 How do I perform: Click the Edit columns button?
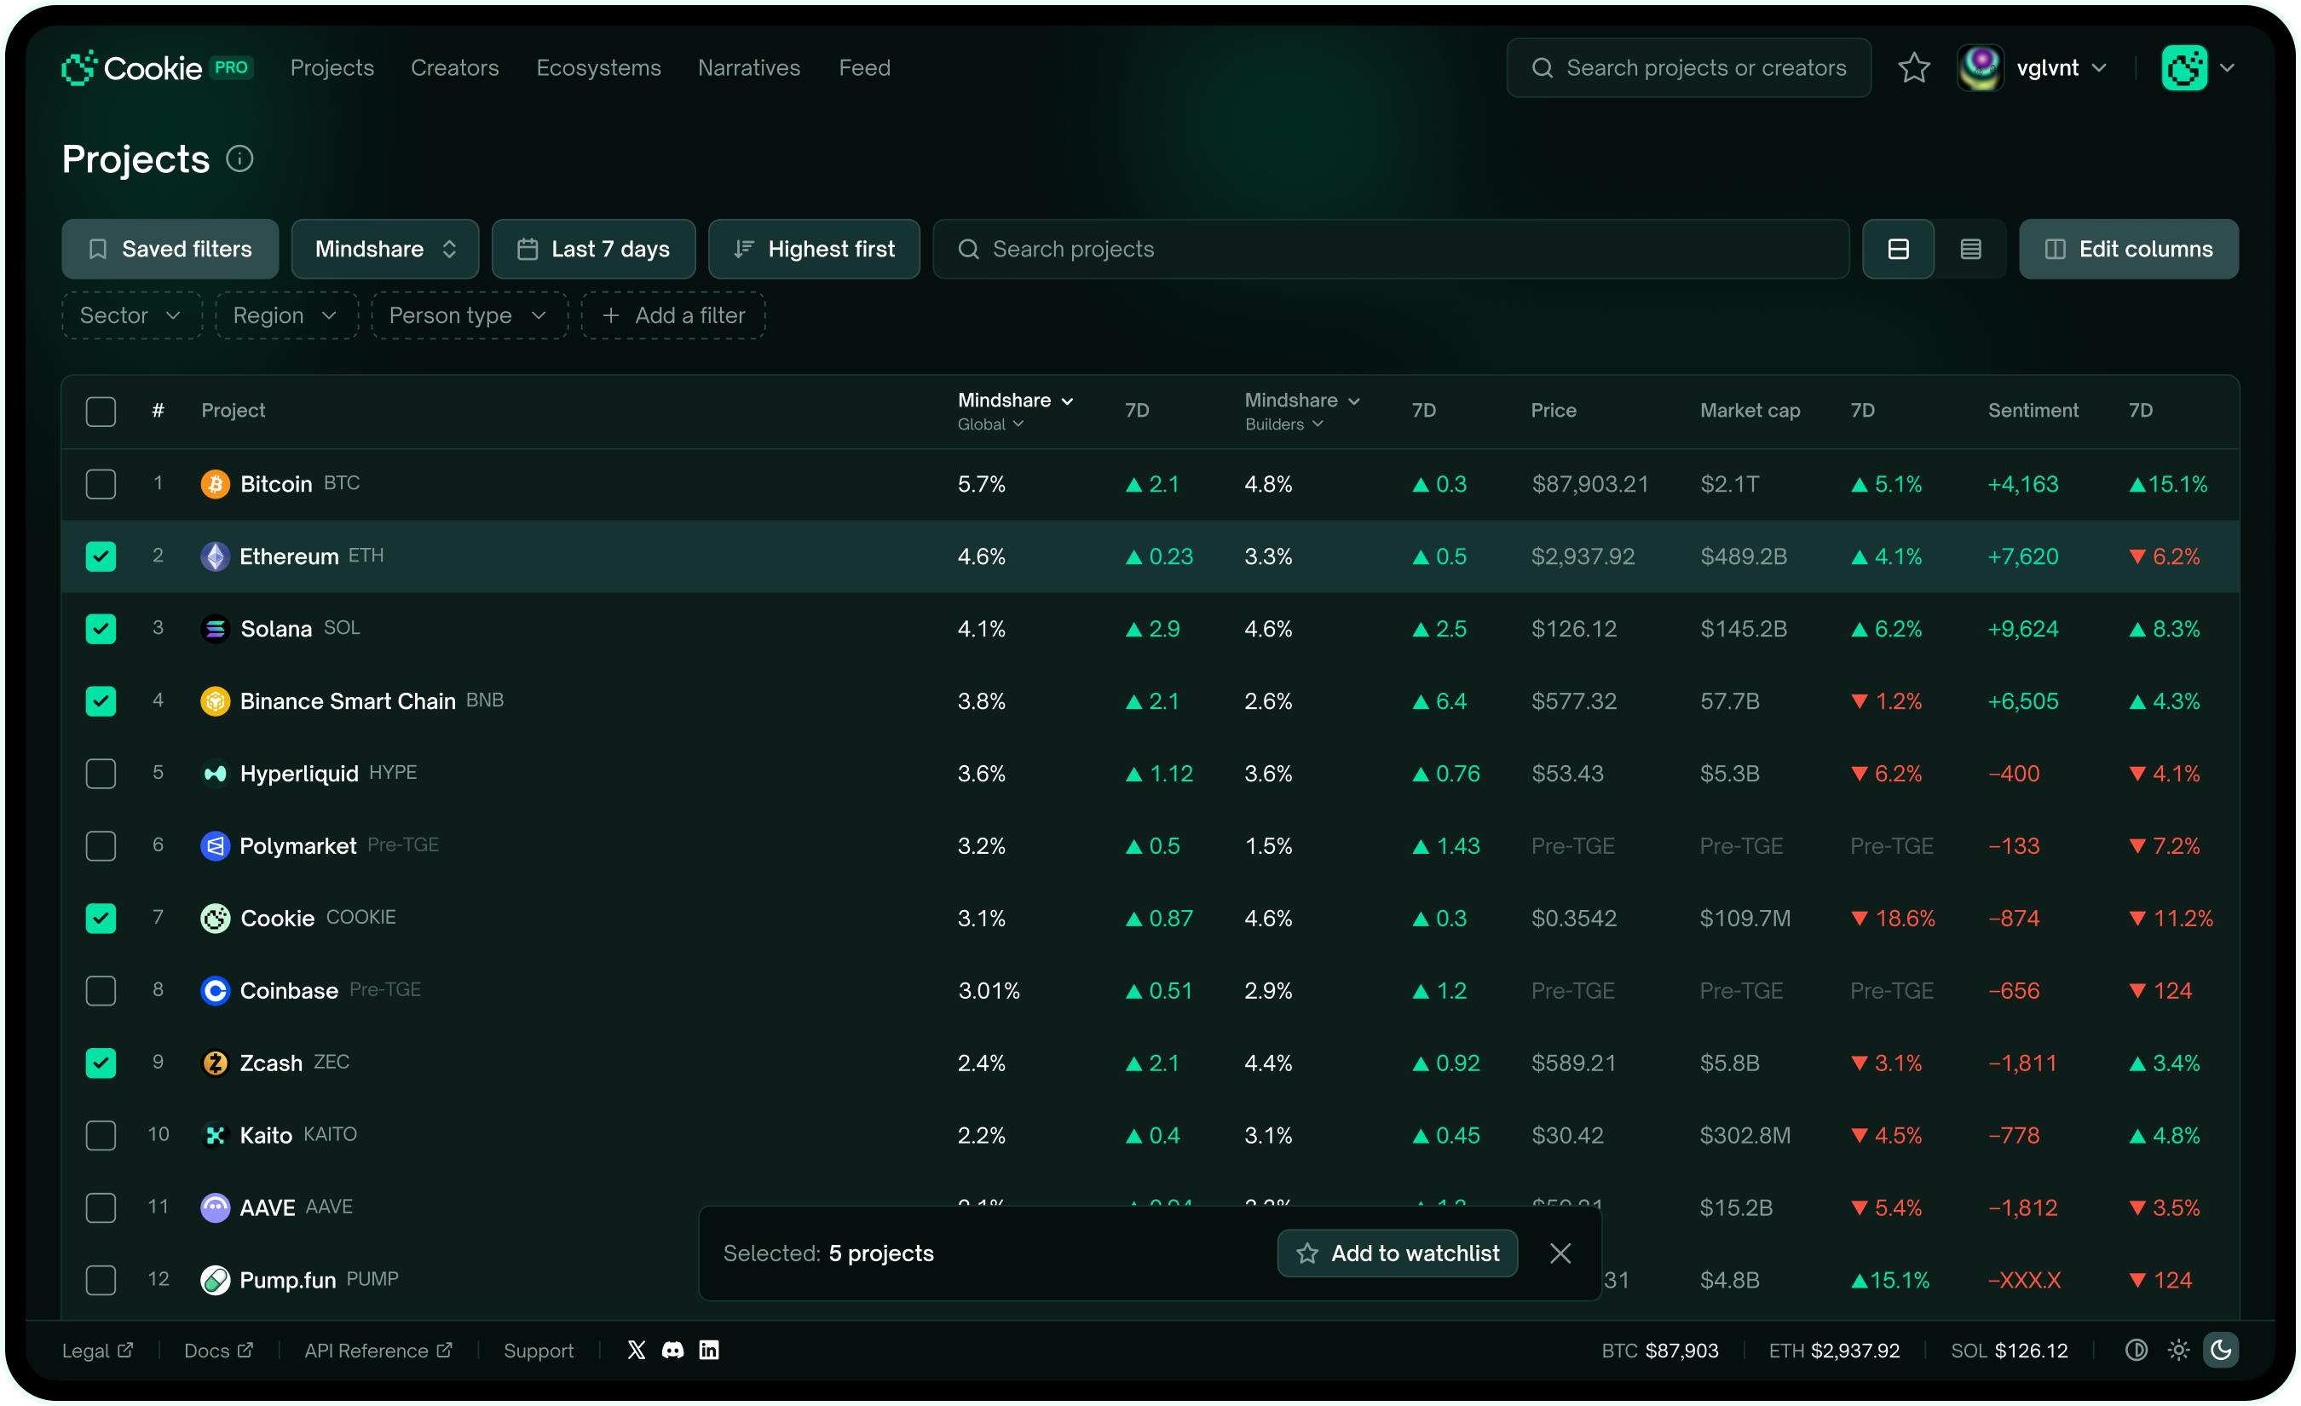pyautogui.click(x=2128, y=250)
